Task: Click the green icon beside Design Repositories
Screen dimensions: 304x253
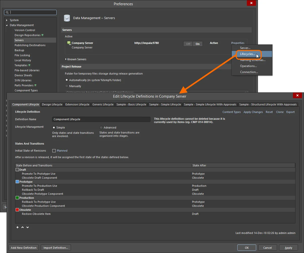Action: (x=43, y=35)
